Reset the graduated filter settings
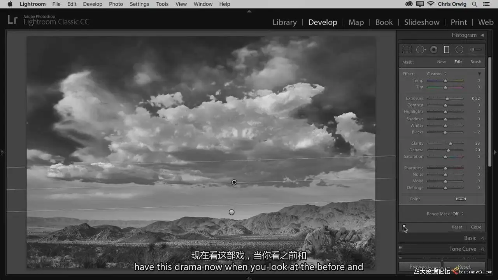This screenshot has width=498, height=280. click(x=457, y=227)
